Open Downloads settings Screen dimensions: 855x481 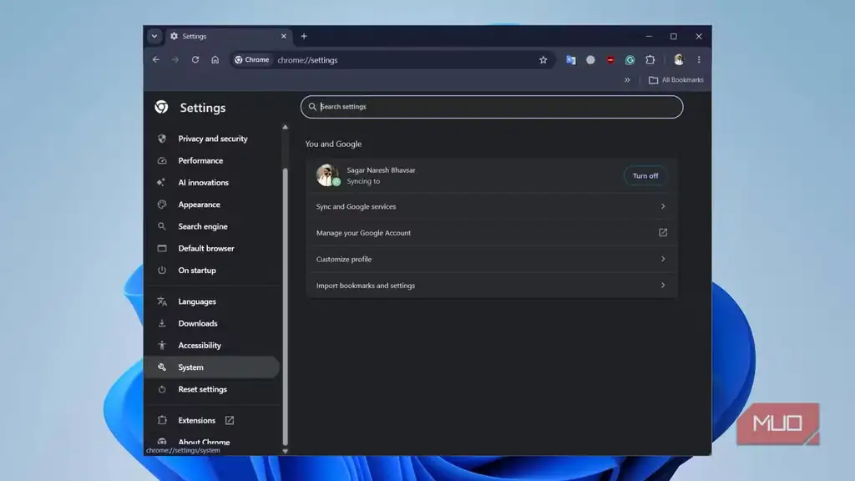coord(213,323)
